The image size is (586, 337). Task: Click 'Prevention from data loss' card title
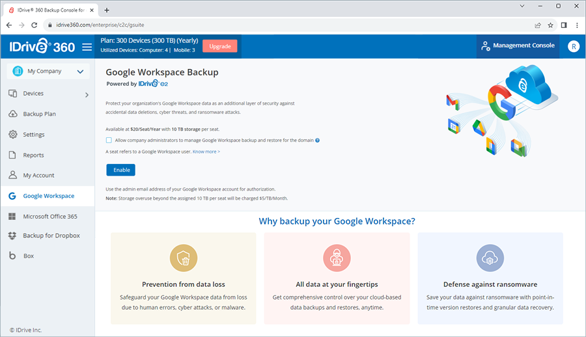pyautogui.click(x=184, y=284)
